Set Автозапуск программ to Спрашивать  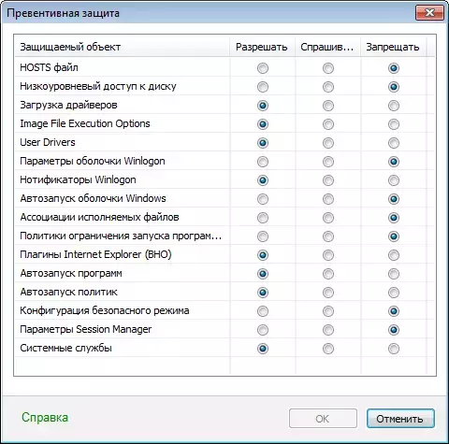(328, 274)
